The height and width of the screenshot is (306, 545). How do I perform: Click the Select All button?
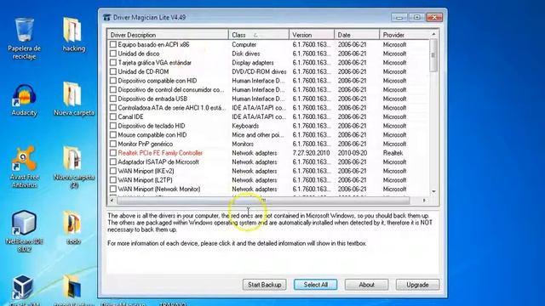(x=315, y=285)
